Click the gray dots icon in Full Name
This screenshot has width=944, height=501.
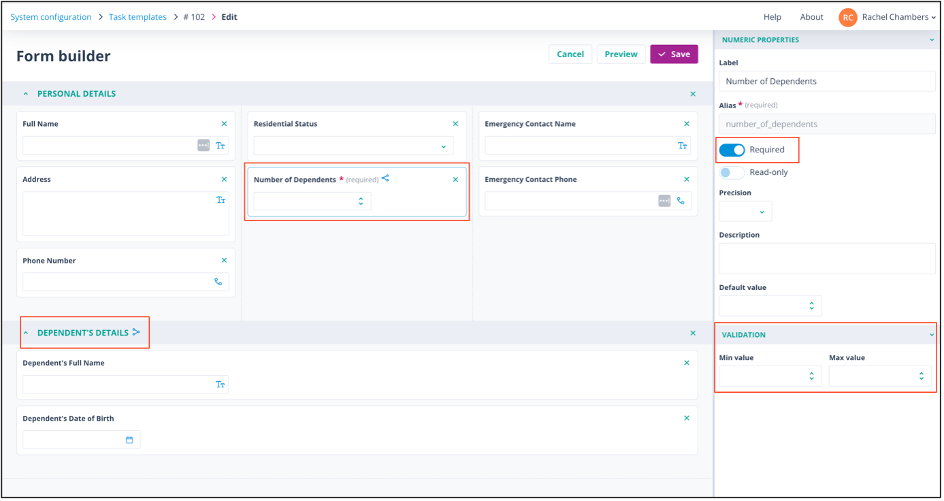coord(204,145)
